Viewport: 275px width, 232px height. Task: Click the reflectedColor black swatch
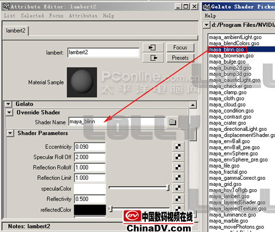[x=90, y=210]
